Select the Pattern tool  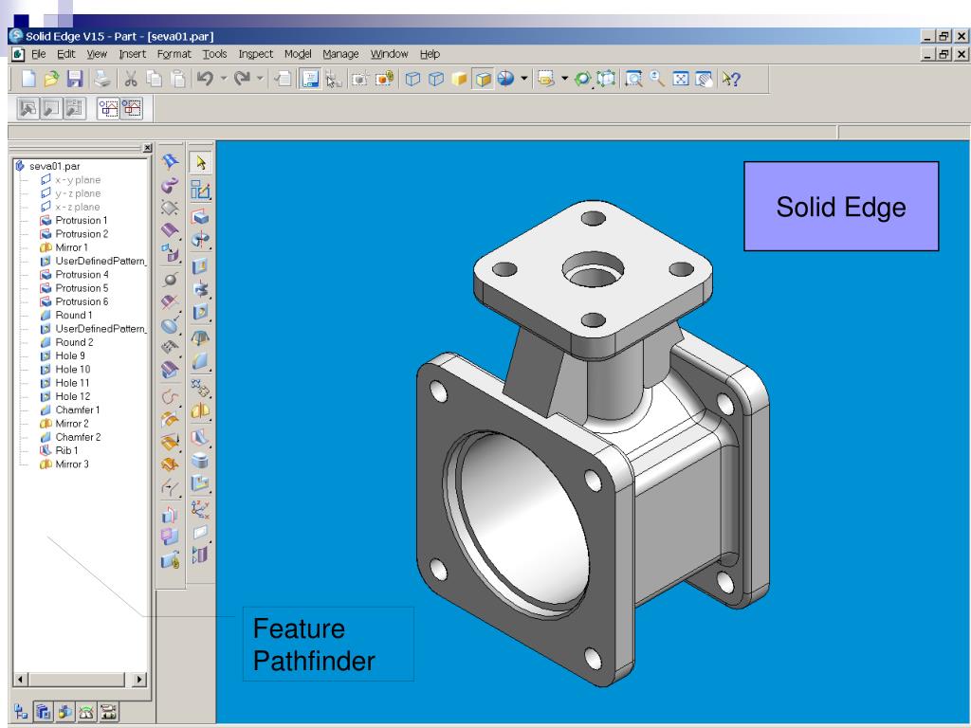pyautogui.click(x=200, y=388)
